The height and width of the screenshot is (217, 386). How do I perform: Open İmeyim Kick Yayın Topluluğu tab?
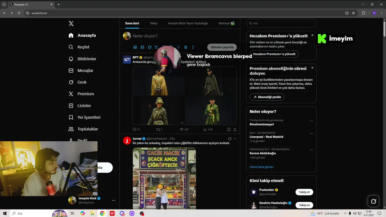click(x=188, y=23)
